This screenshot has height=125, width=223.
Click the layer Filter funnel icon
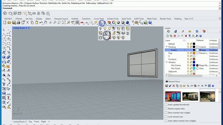point(190,36)
